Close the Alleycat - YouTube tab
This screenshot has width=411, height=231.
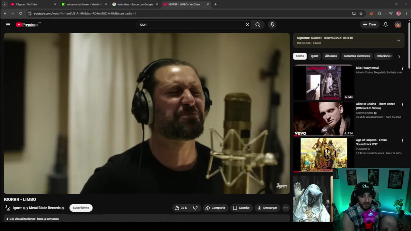(x=55, y=4)
